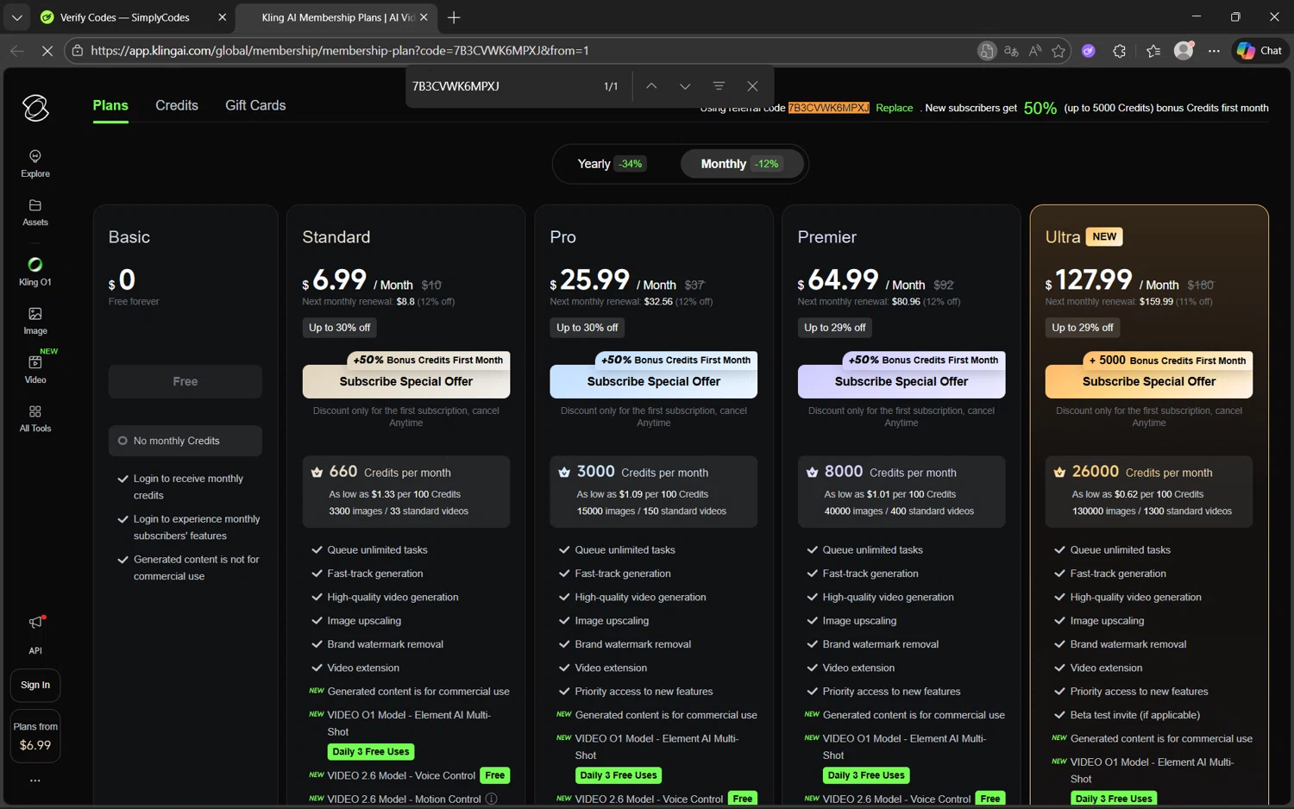Open the tab actions dropdown arrow
This screenshot has height=809, width=1294.
tap(17, 17)
